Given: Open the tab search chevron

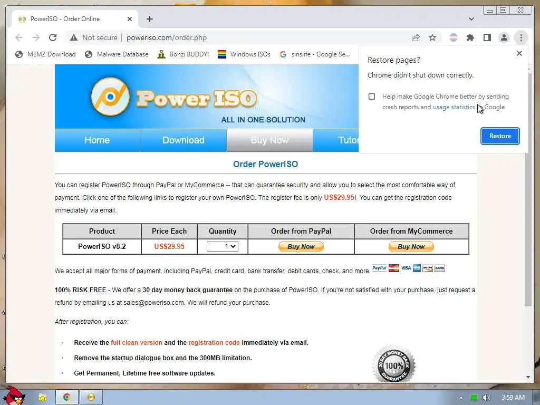Looking at the screenshot, I should (471, 19).
